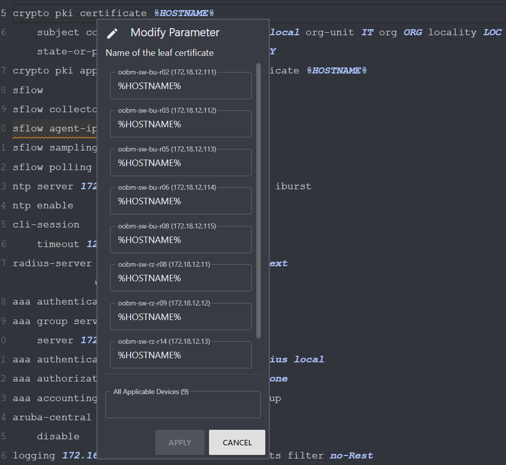Viewport: 506px width, 465px height.
Task: Click the 'cli-session' line
Action: tap(46, 224)
